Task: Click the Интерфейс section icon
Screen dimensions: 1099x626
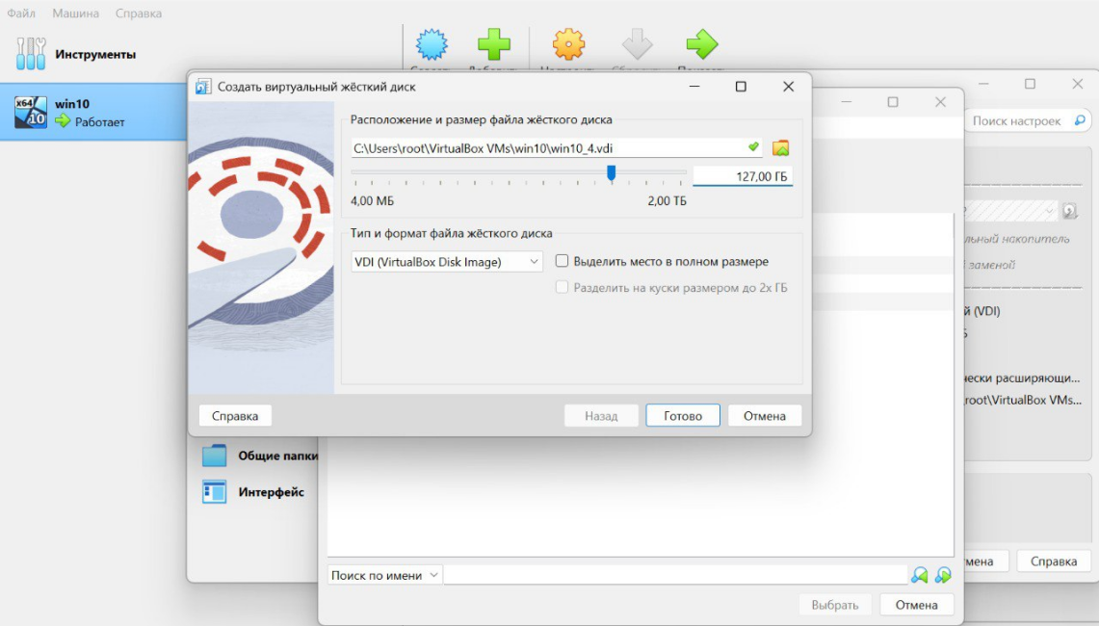Action: (x=215, y=492)
